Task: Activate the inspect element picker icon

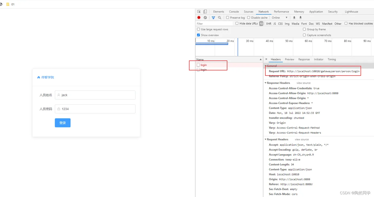Action: click(x=199, y=11)
